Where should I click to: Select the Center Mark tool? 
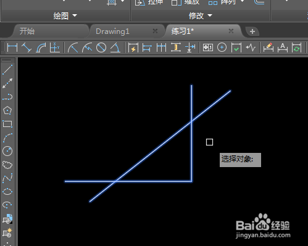coord(222,47)
